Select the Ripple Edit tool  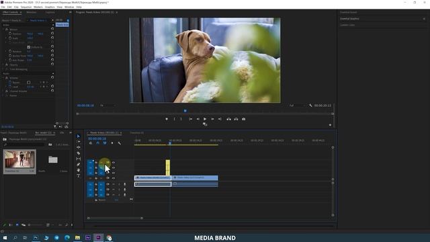pos(79,147)
